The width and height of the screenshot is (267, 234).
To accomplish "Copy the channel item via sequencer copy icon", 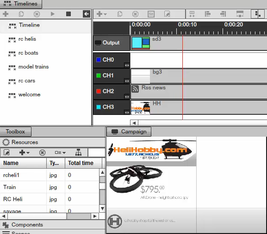I will (120, 14).
